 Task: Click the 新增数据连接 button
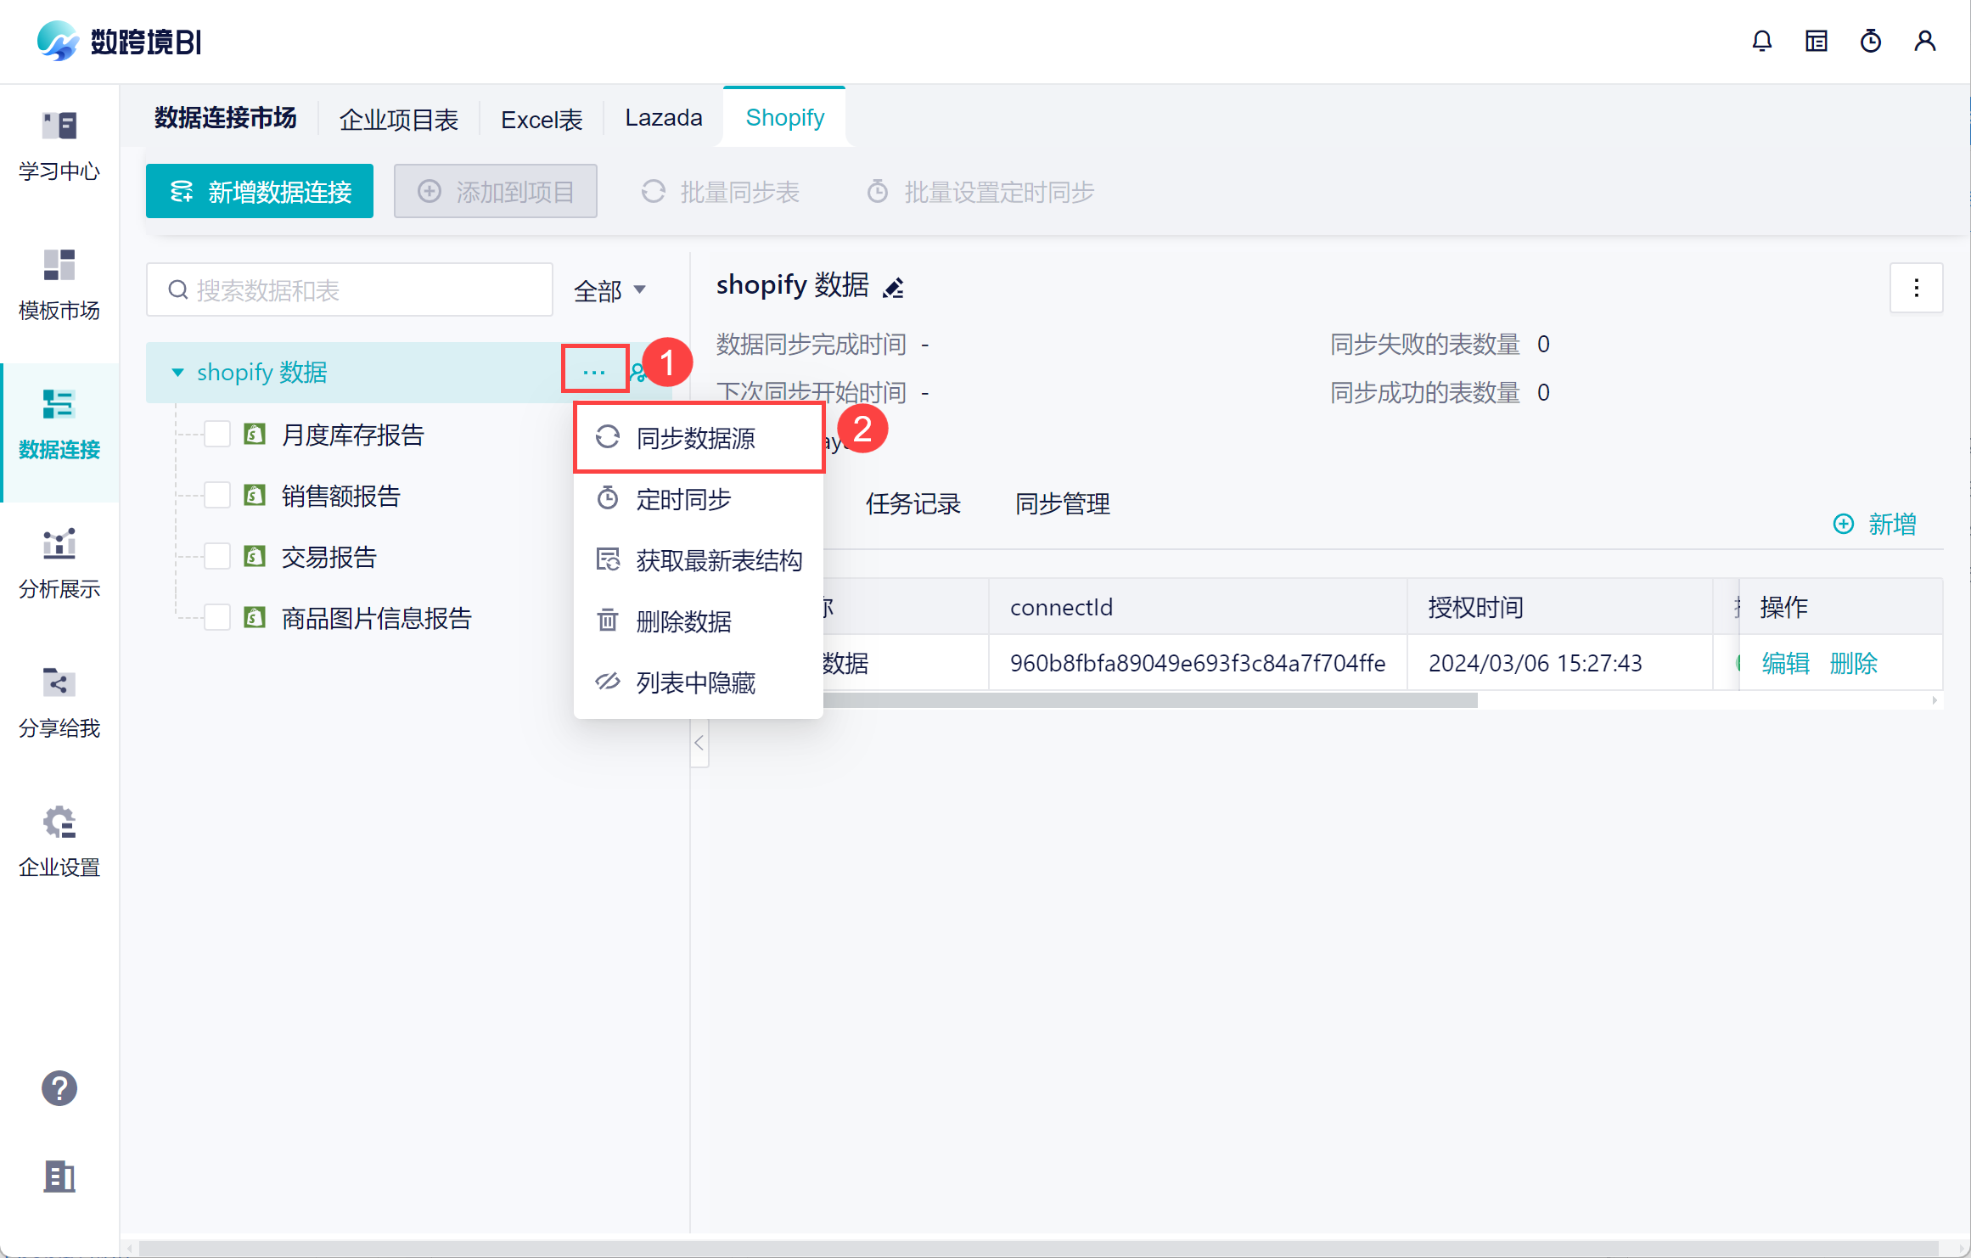tap(260, 192)
